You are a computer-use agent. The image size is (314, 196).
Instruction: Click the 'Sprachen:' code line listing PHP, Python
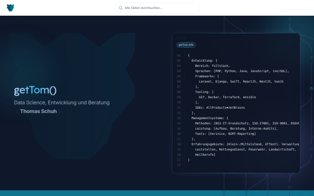(242, 71)
